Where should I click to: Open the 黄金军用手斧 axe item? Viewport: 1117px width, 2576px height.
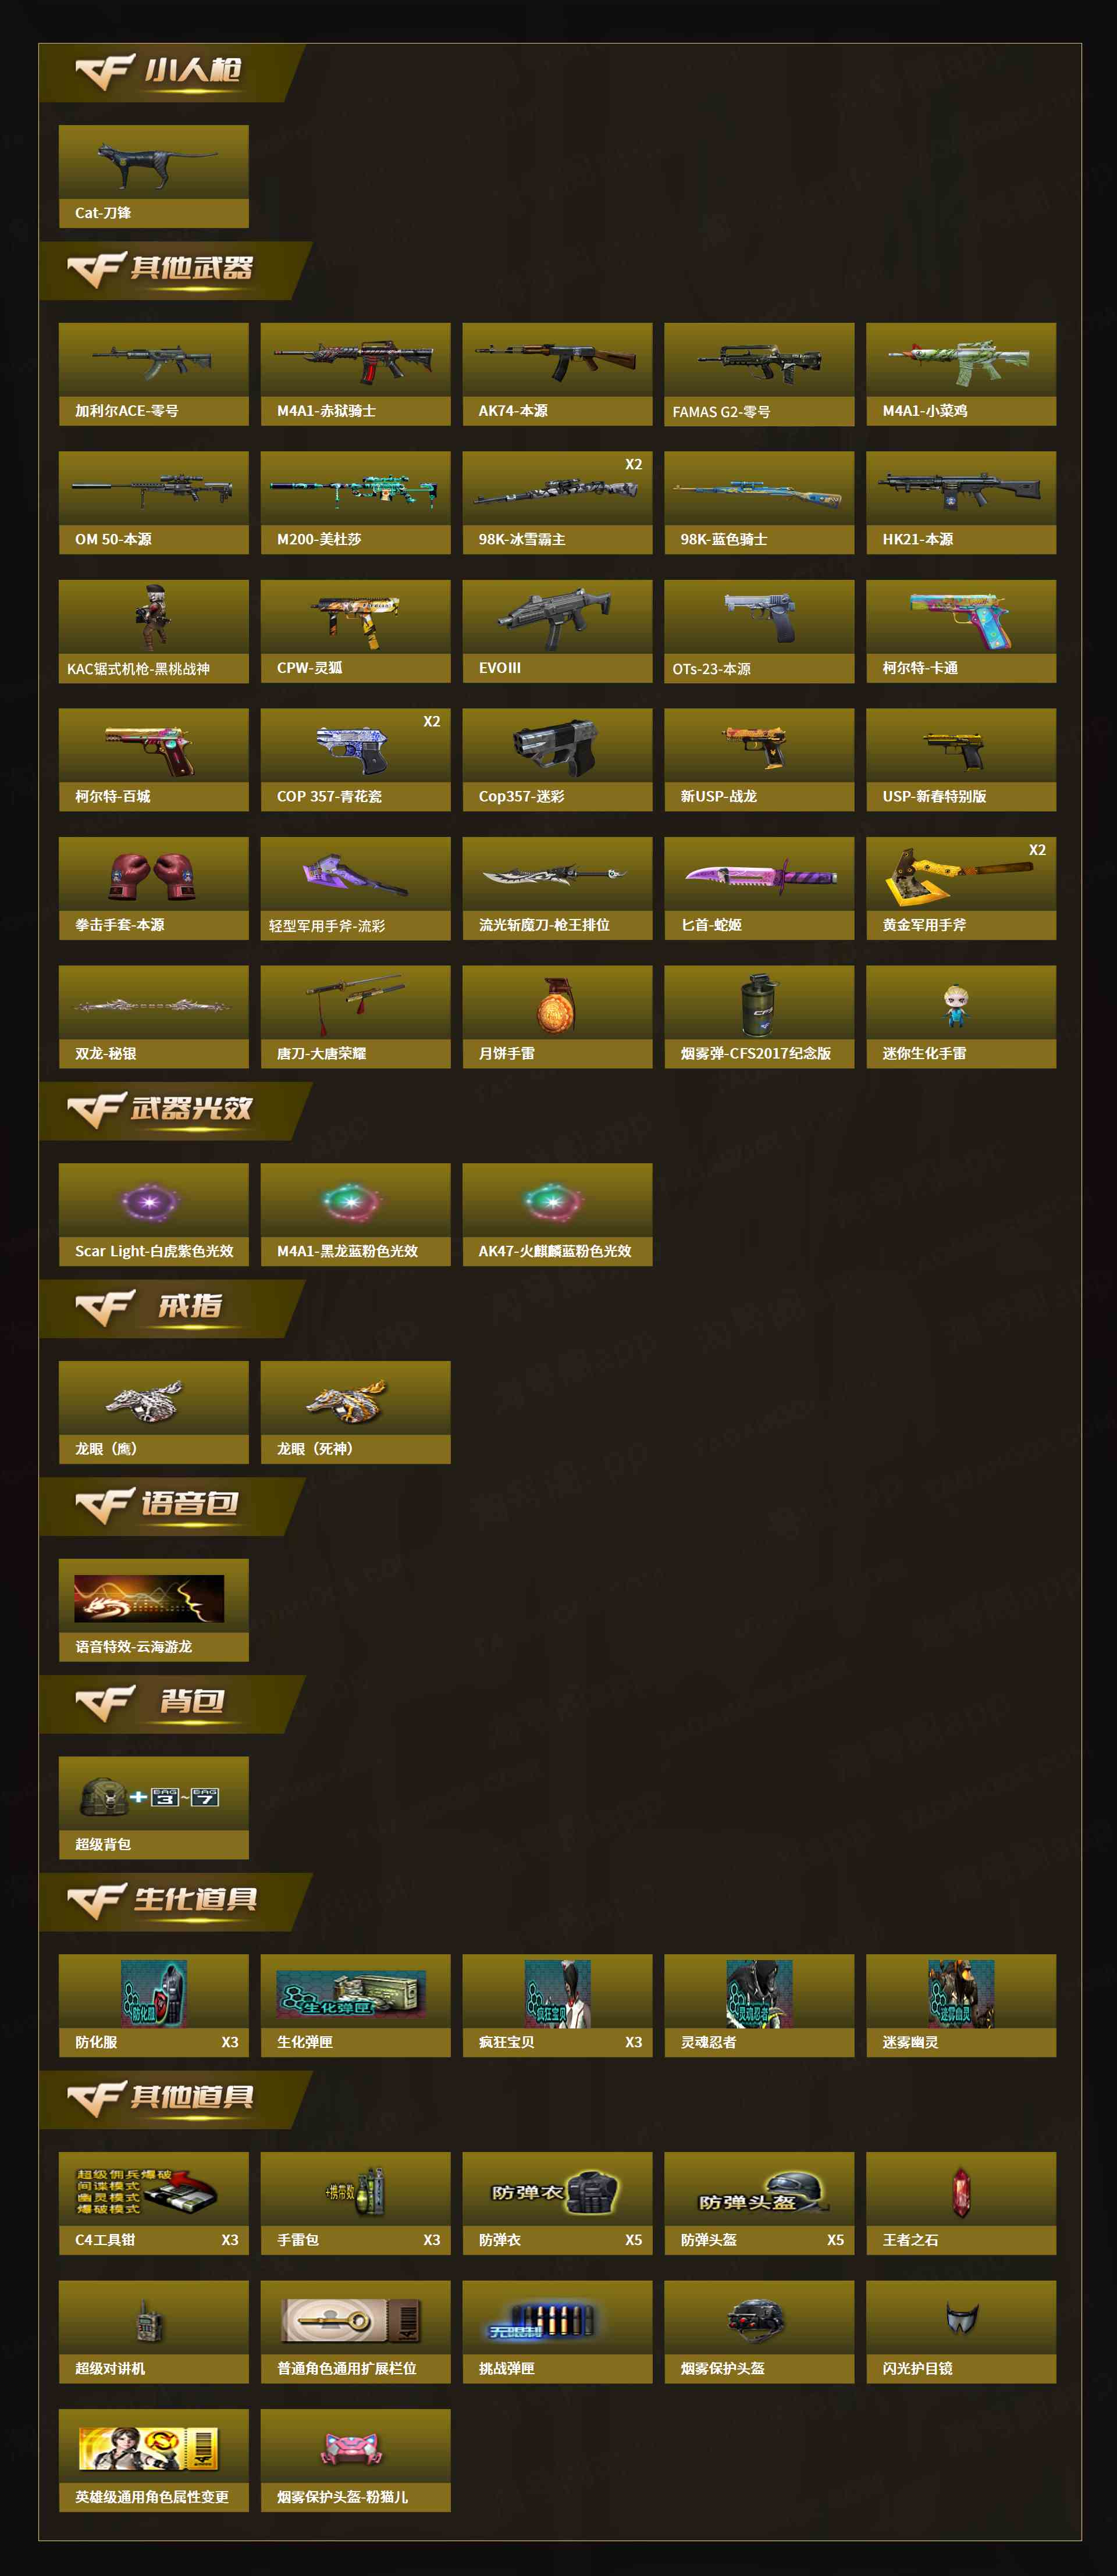click(x=961, y=888)
